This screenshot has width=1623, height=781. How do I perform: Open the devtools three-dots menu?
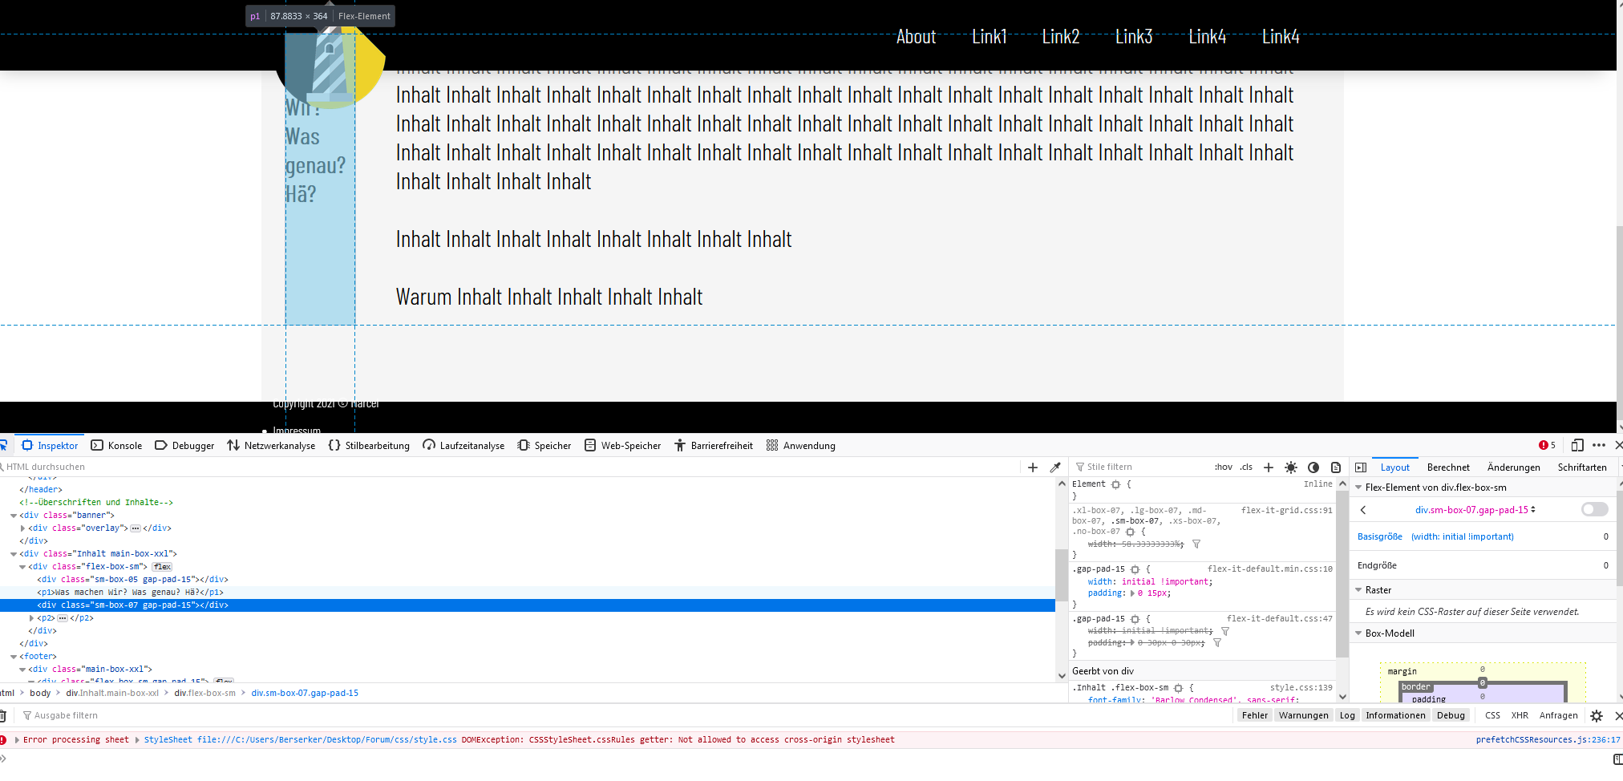coord(1599,445)
